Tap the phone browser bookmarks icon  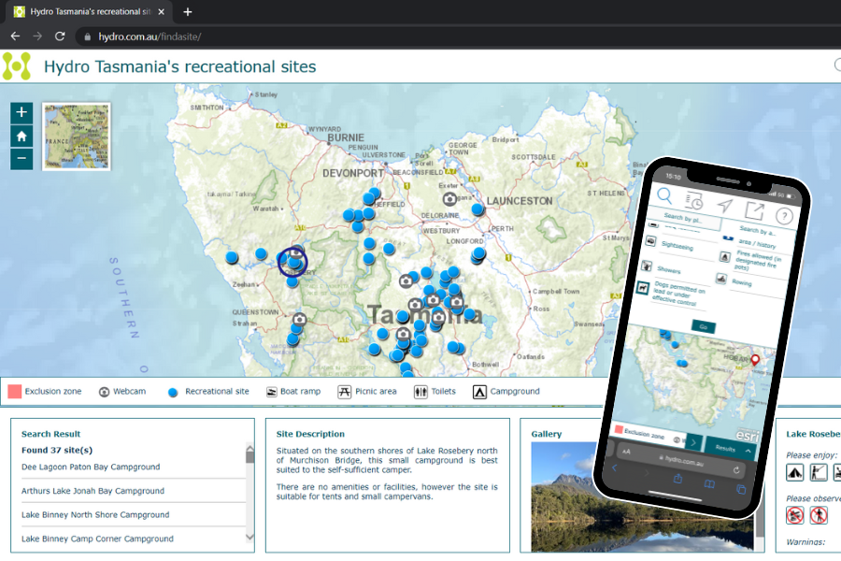709,483
